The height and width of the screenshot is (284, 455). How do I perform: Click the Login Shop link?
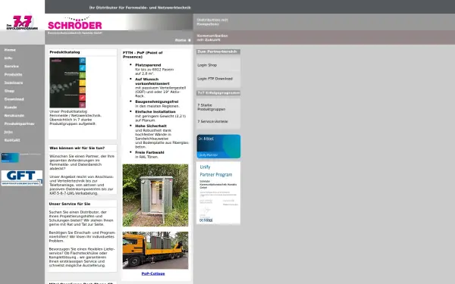pos(207,65)
